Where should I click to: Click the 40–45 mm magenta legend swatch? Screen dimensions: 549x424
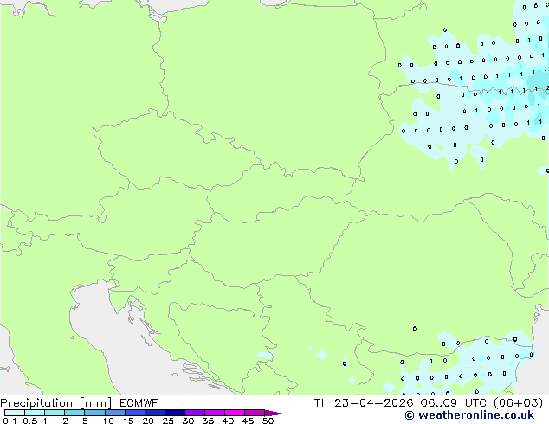coord(235,413)
